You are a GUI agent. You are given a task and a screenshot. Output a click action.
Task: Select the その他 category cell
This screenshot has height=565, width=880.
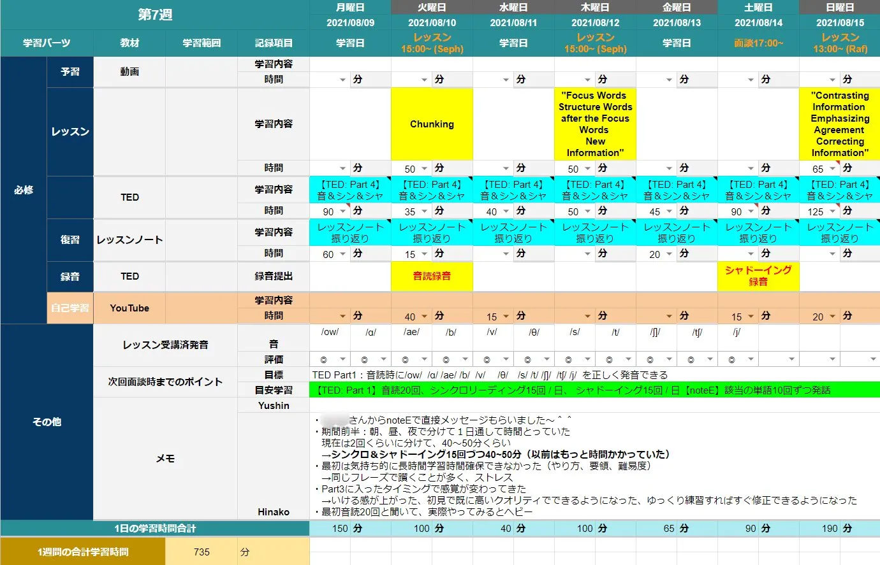[47, 422]
